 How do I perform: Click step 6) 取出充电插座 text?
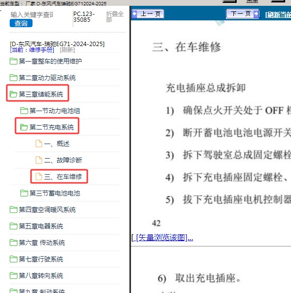pyautogui.click(x=199, y=278)
